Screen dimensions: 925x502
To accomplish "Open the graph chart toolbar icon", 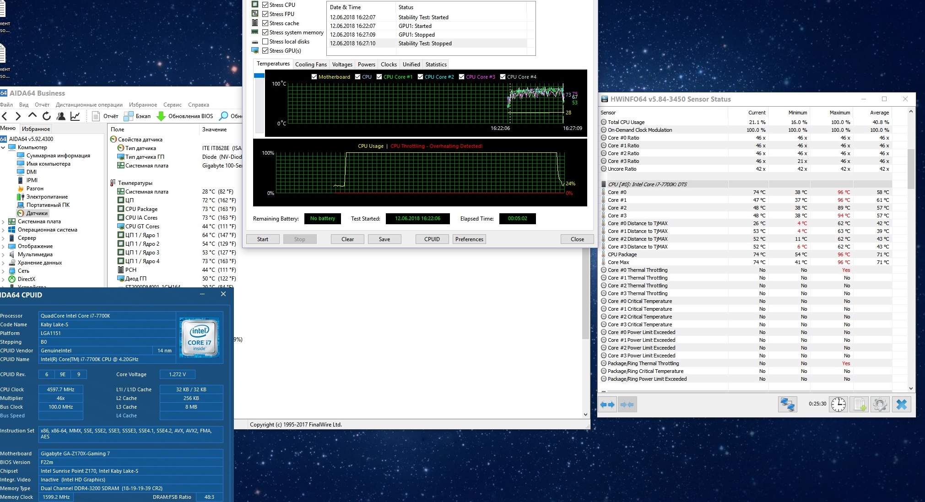I will (x=75, y=116).
